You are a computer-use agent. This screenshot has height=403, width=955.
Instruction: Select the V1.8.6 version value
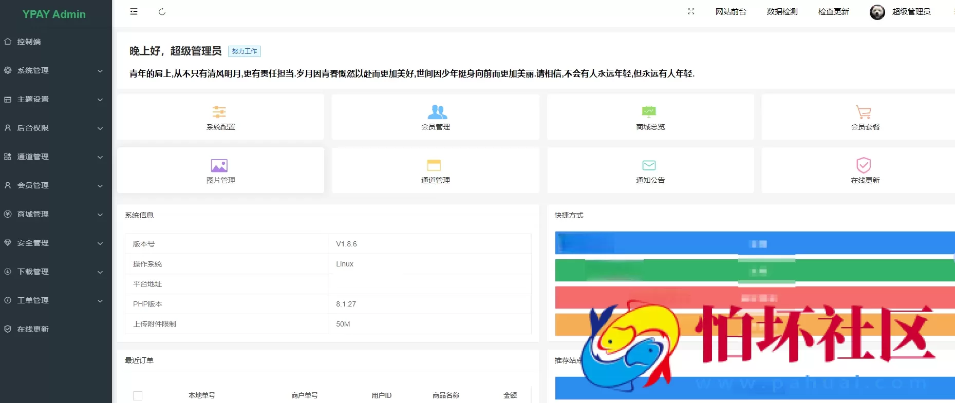(x=346, y=244)
